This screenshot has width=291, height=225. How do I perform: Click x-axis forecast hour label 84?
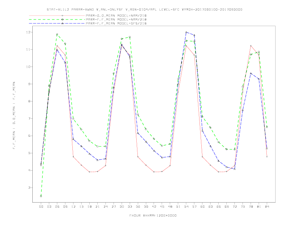tap(267, 207)
